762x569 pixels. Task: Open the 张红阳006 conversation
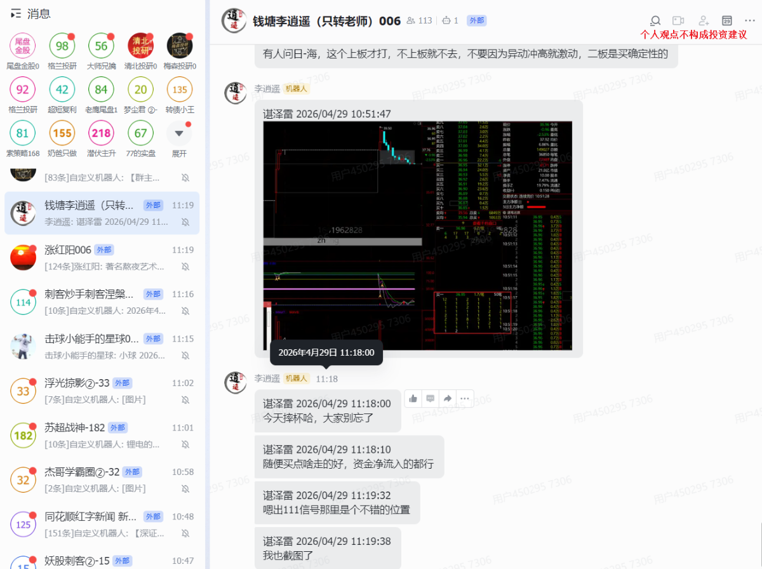click(x=102, y=257)
